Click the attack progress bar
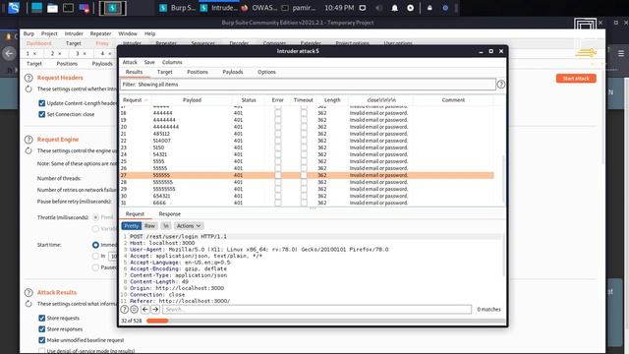 (325, 321)
